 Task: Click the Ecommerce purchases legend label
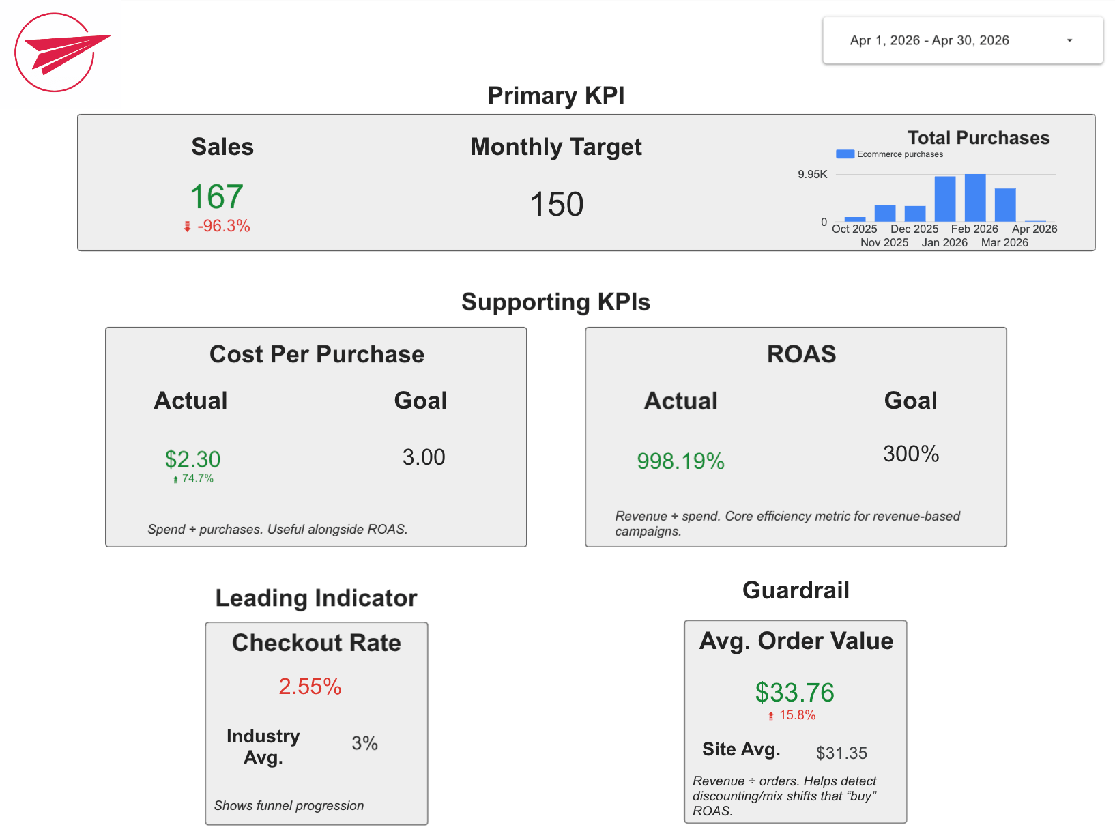[901, 154]
